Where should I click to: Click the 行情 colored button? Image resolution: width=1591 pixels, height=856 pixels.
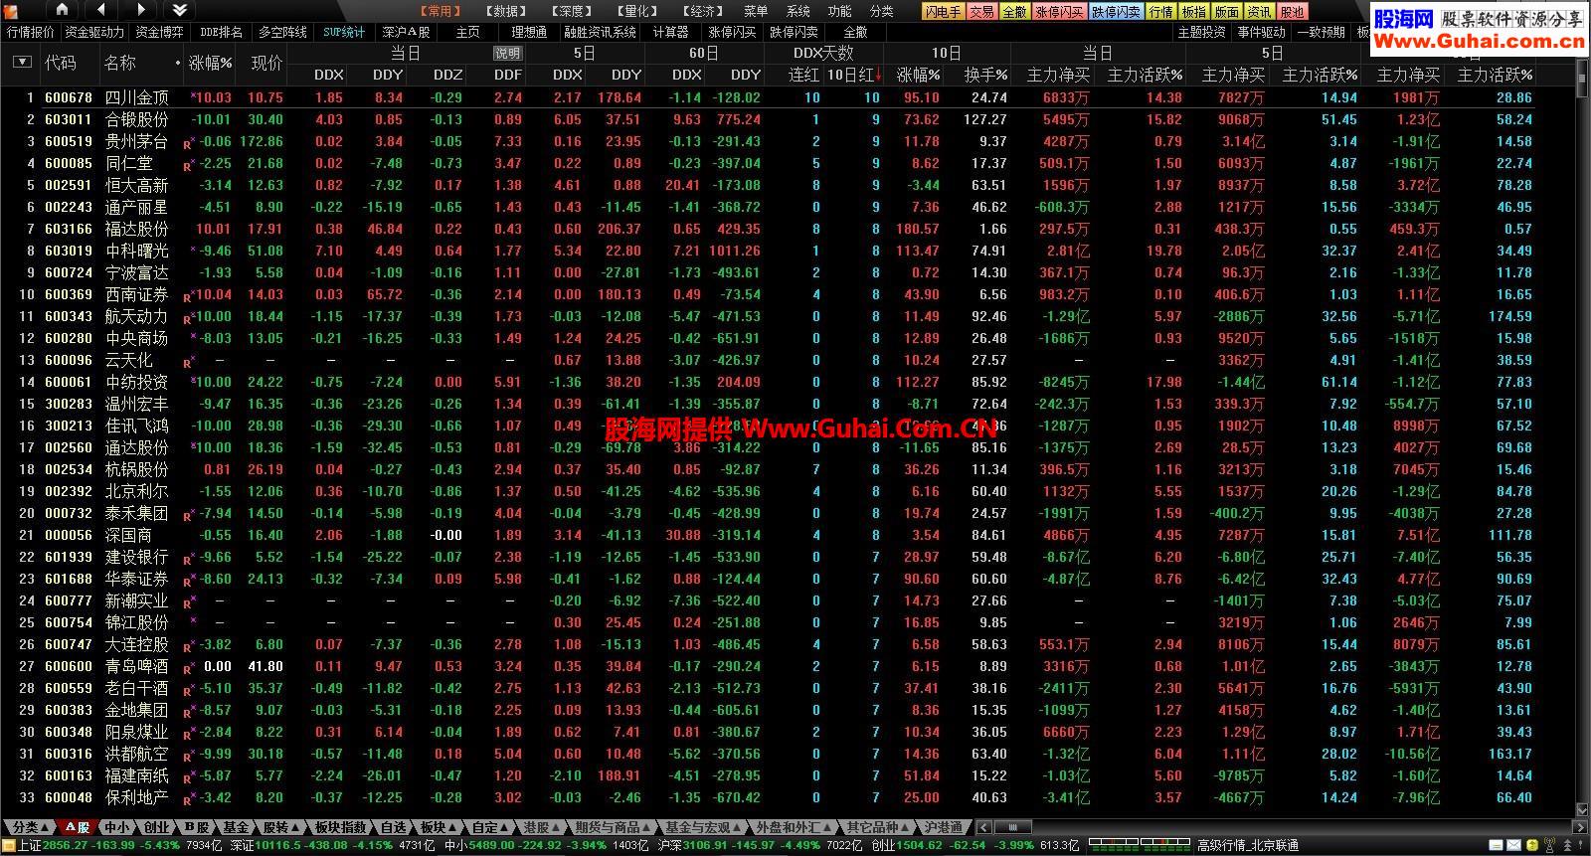coord(1161,12)
